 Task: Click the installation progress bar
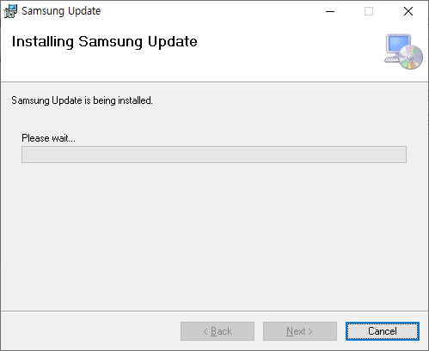214,154
